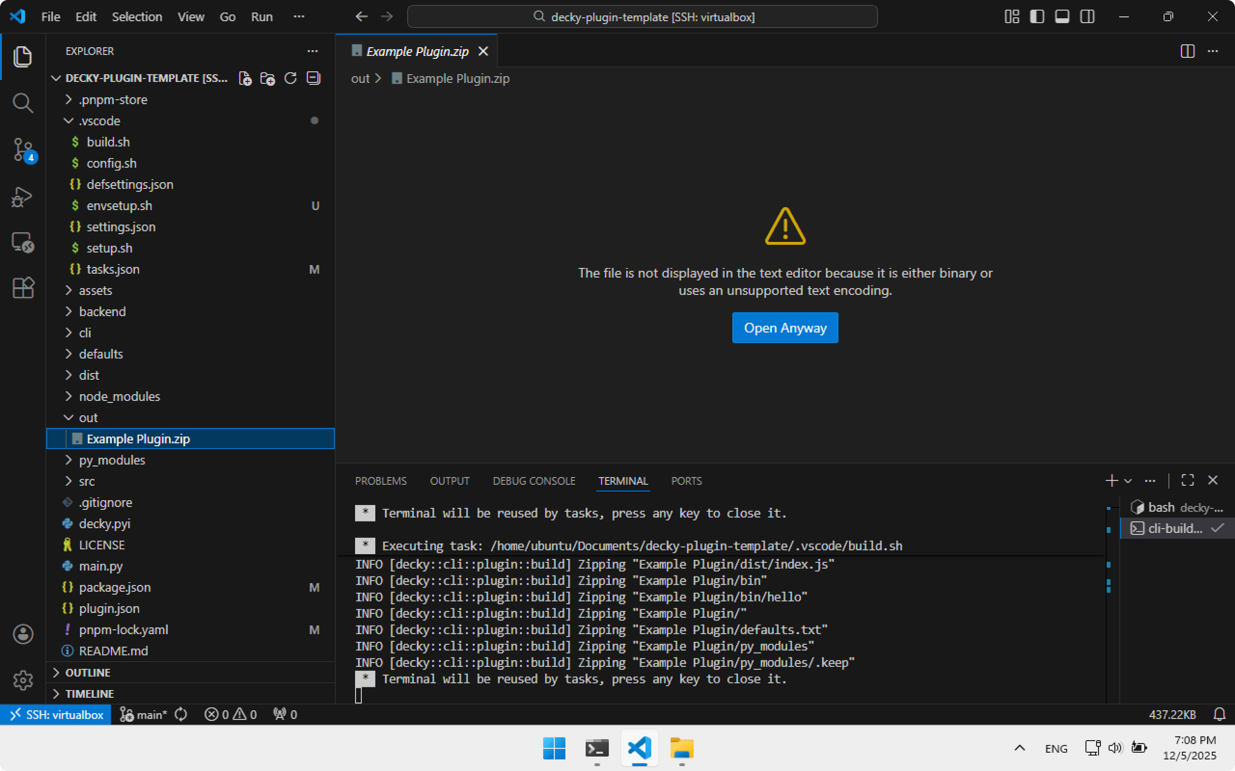Expand the backend folder
The image size is (1235, 771).
(102, 312)
